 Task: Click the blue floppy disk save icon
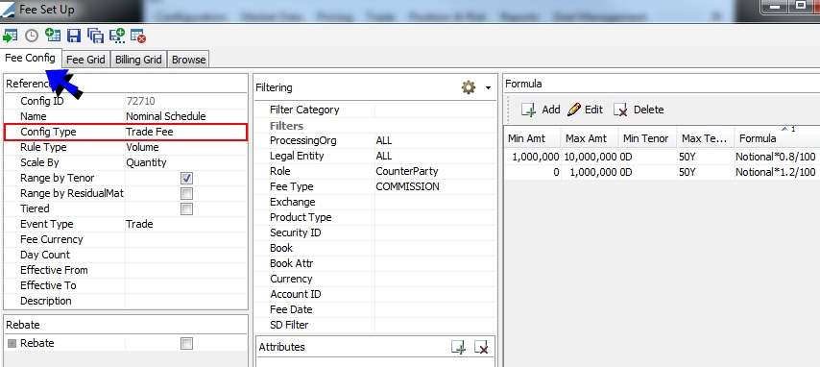coord(74,36)
